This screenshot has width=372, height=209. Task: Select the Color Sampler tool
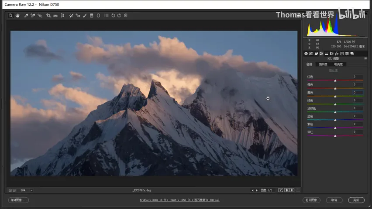[x=33, y=15]
